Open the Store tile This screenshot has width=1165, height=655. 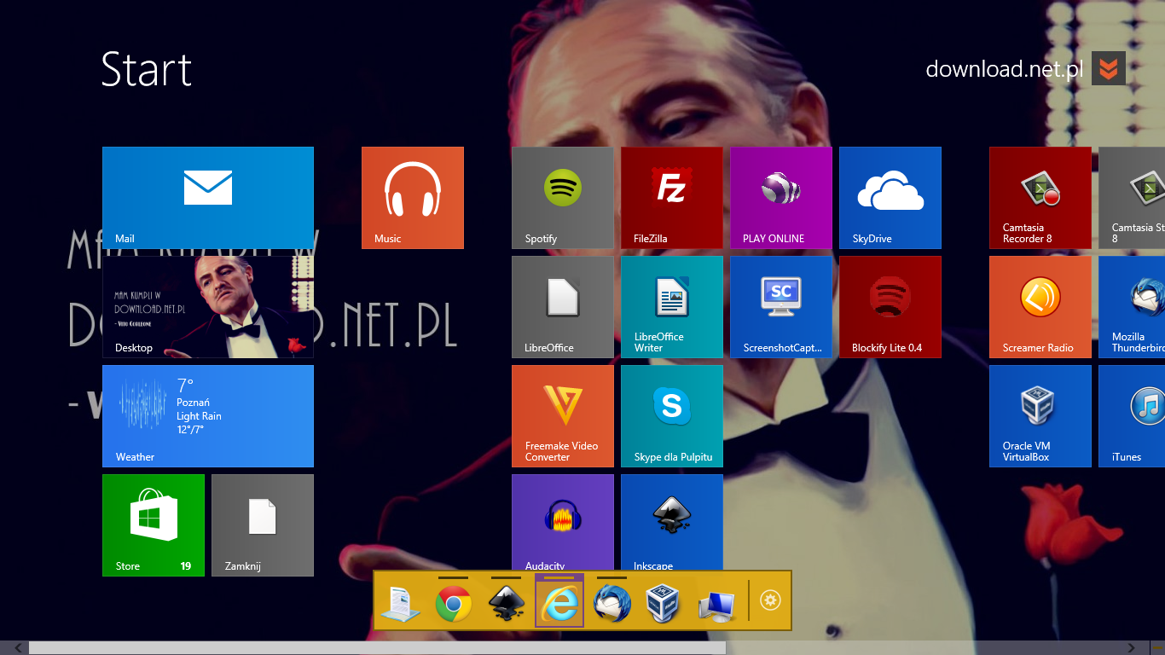(154, 525)
